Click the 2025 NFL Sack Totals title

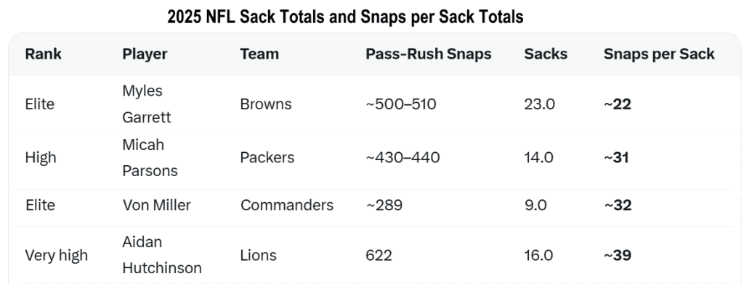pos(345,17)
